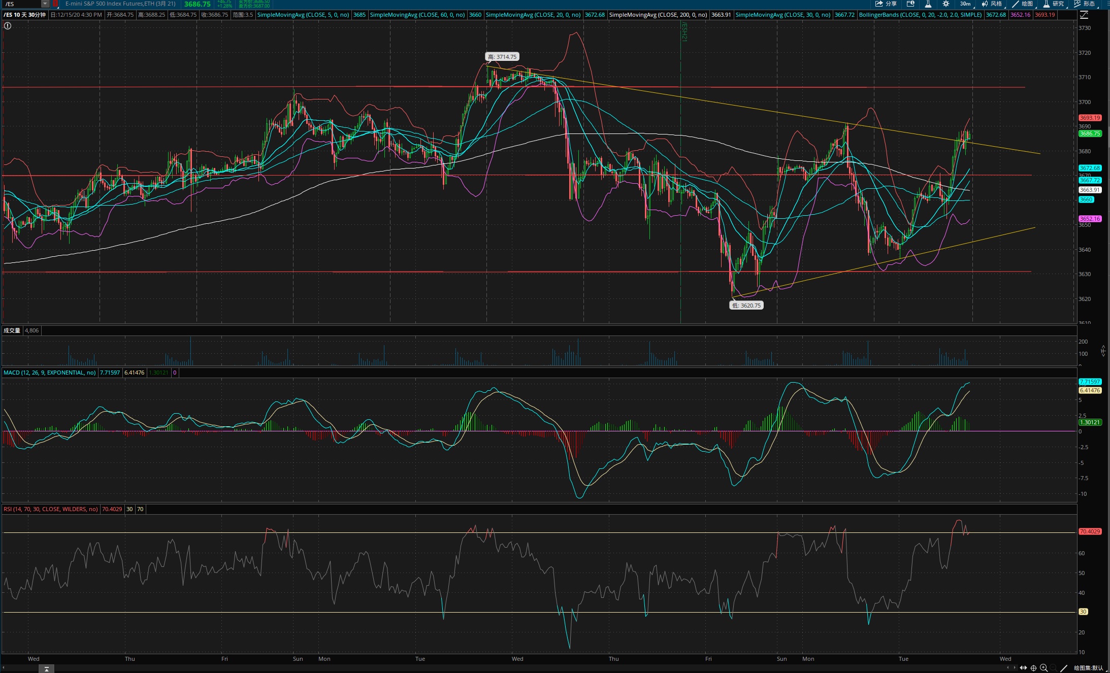Viewport: 1110px width, 673px height.
Task: Click the zoom in magnifier icon
Action: pos(1043,668)
